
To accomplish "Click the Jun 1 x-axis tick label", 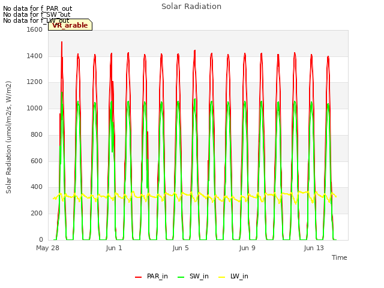I will click(x=114, y=248).
